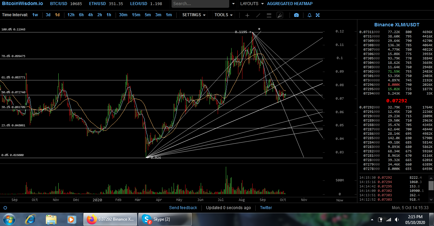
Task: Set time interval to 3d
Action: (x=48, y=15)
